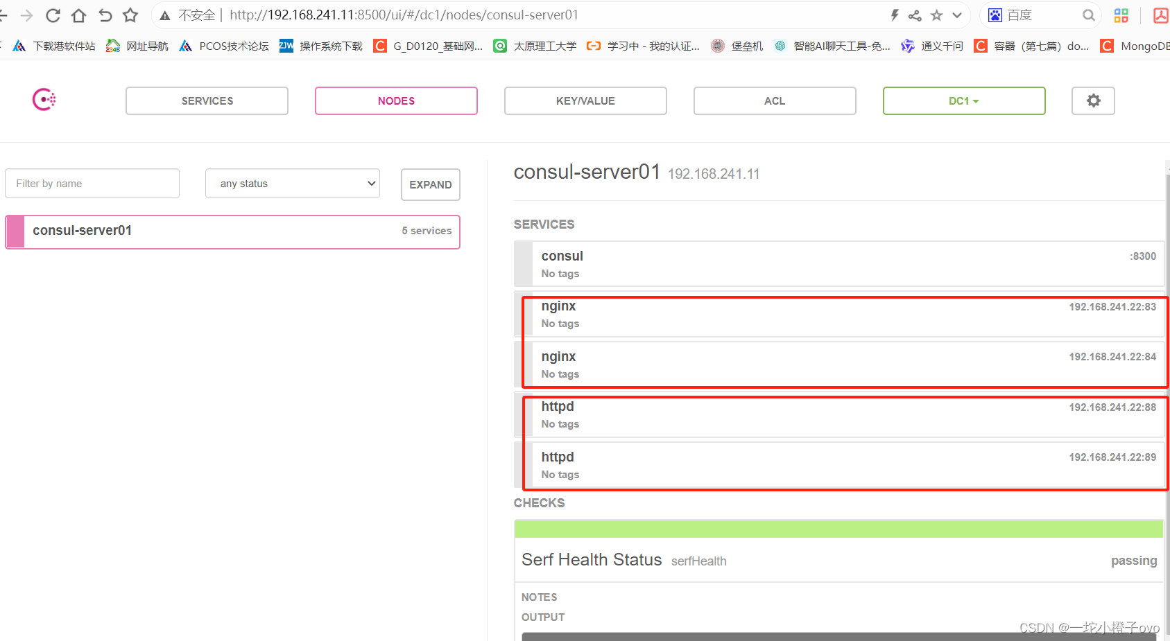Screen dimensions: 1170x641
Task: Open the bookmarks bar overflow chevron
Action: [957, 15]
